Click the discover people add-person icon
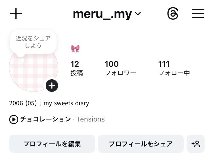The width and height of the screenshot is (214, 162). tap(196, 144)
